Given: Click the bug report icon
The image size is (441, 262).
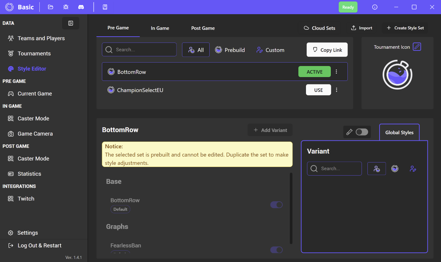Looking at the screenshot, I should click(66, 7).
